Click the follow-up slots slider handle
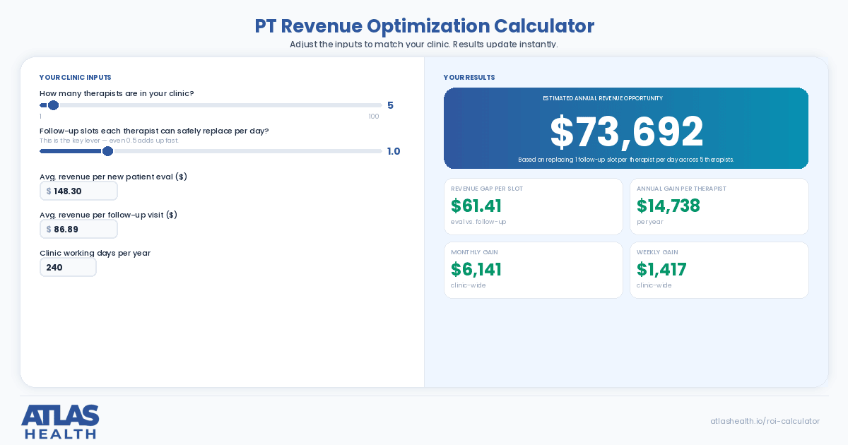848x445 pixels. pos(107,151)
